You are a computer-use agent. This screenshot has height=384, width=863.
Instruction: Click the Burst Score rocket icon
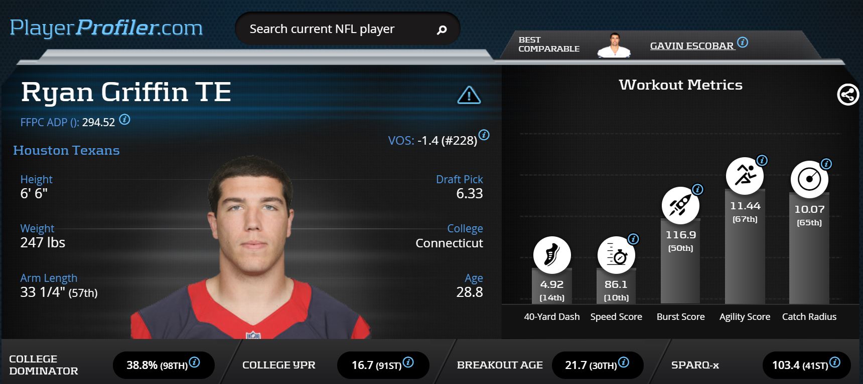pyautogui.click(x=680, y=205)
